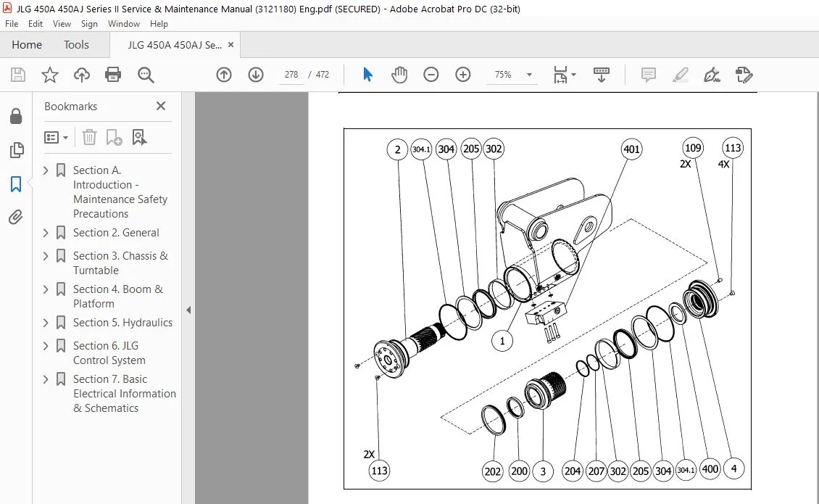Open Section 2. General bookmark link
The height and width of the screenshot is (504, 819).
point(116,233)
